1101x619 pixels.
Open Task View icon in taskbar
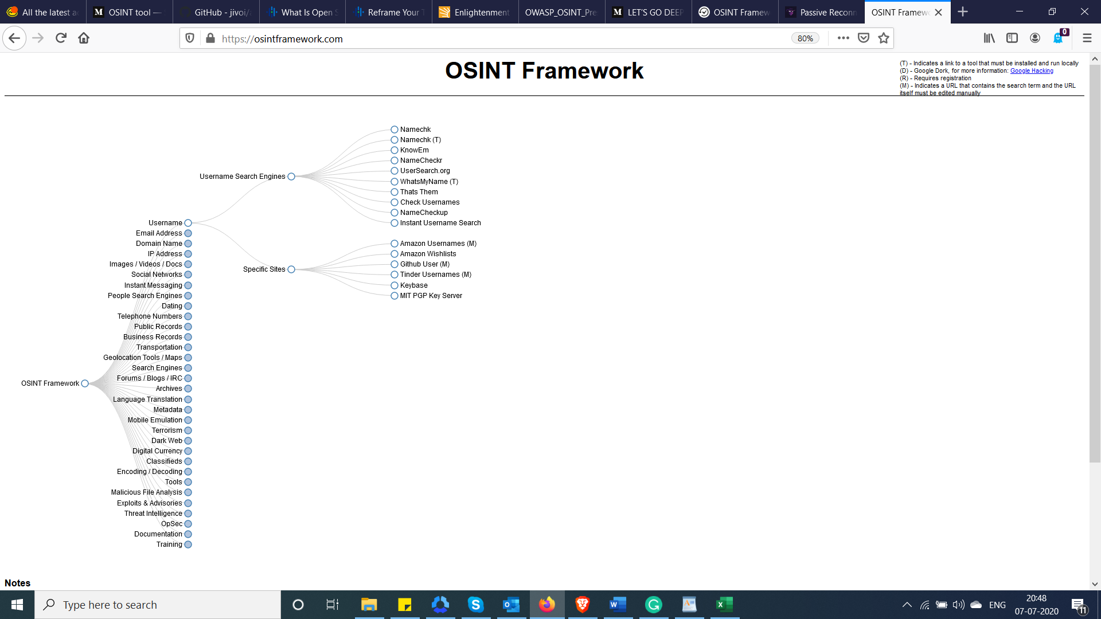(x=333, y=605)
